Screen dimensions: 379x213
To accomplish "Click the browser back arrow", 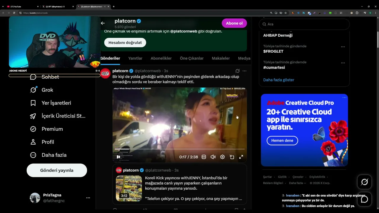I will [3, 13].
